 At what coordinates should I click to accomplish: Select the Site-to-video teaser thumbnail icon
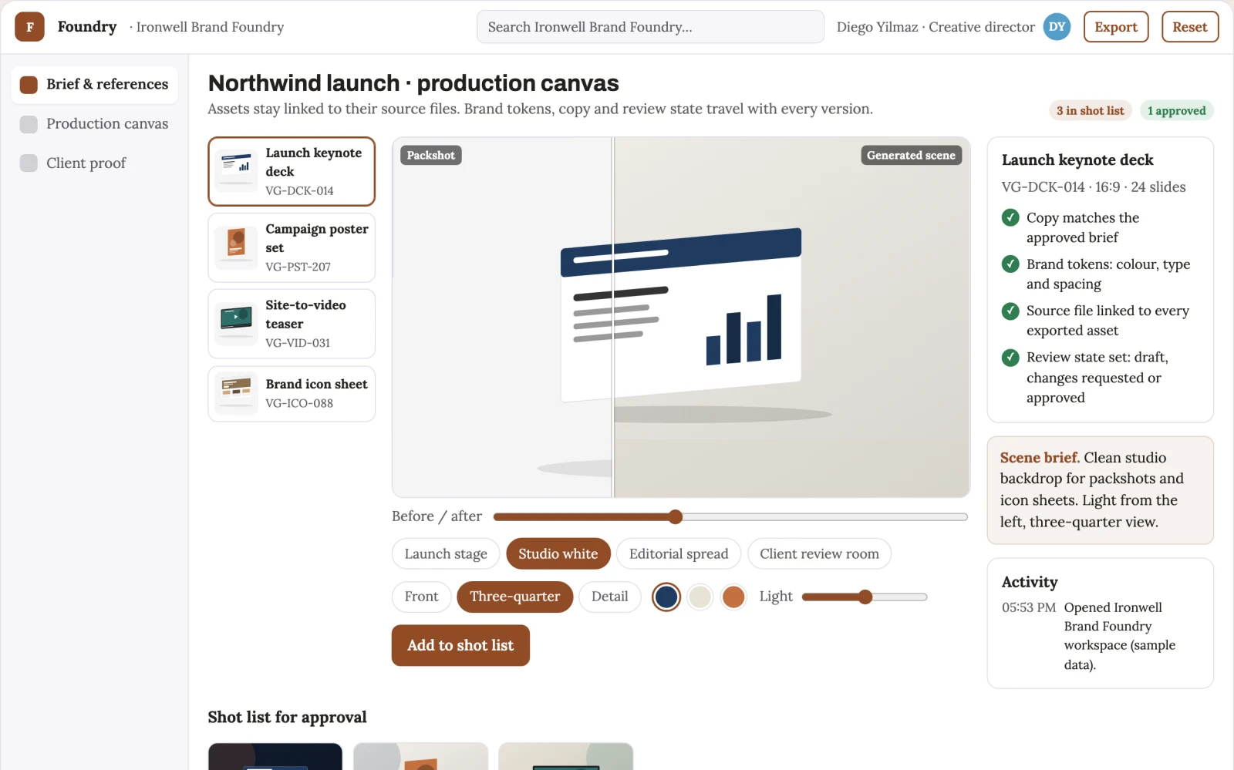coord(237,324)
